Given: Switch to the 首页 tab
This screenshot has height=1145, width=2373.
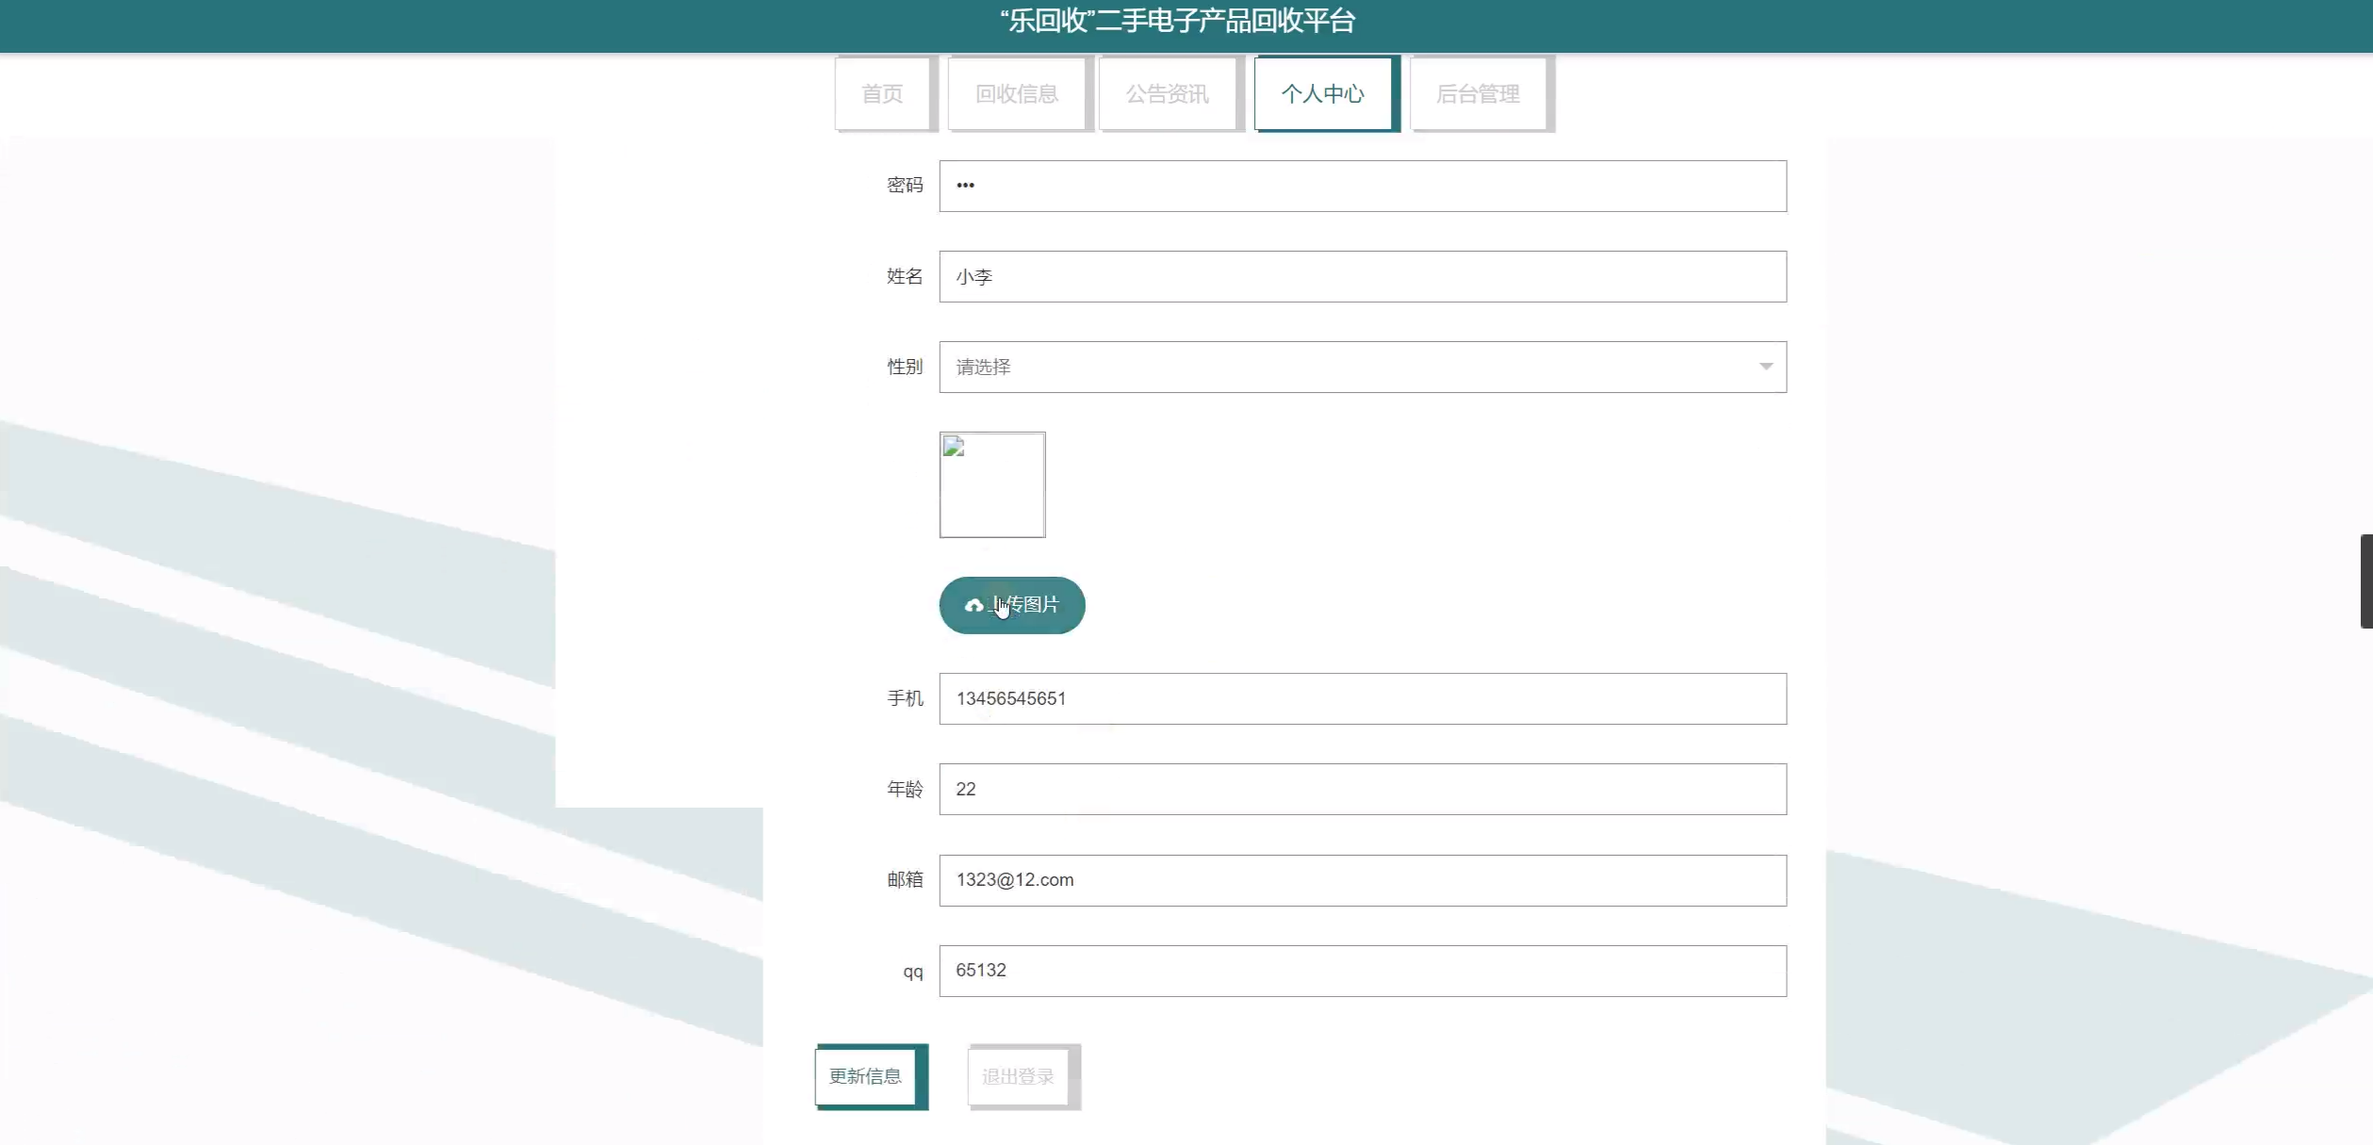Looking at the screenshot, I should click(x=882, y=93).
